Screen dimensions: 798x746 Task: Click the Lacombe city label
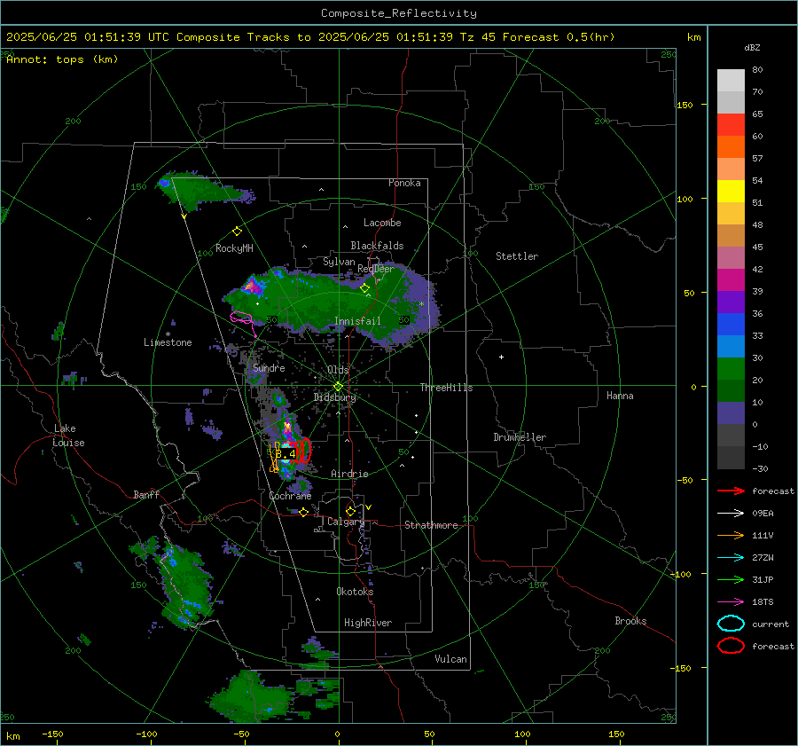(x=382, y=223)
